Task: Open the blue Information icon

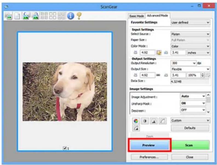Action: (71, 16)
